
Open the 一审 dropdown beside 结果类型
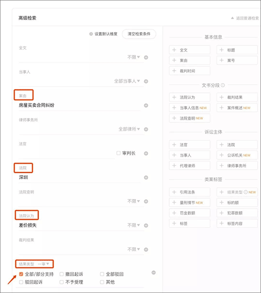pos(43,264)
